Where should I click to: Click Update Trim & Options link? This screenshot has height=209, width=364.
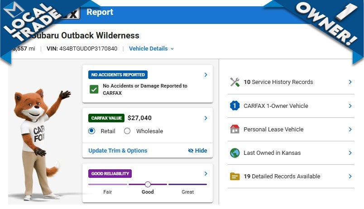[x=118, y=151]
